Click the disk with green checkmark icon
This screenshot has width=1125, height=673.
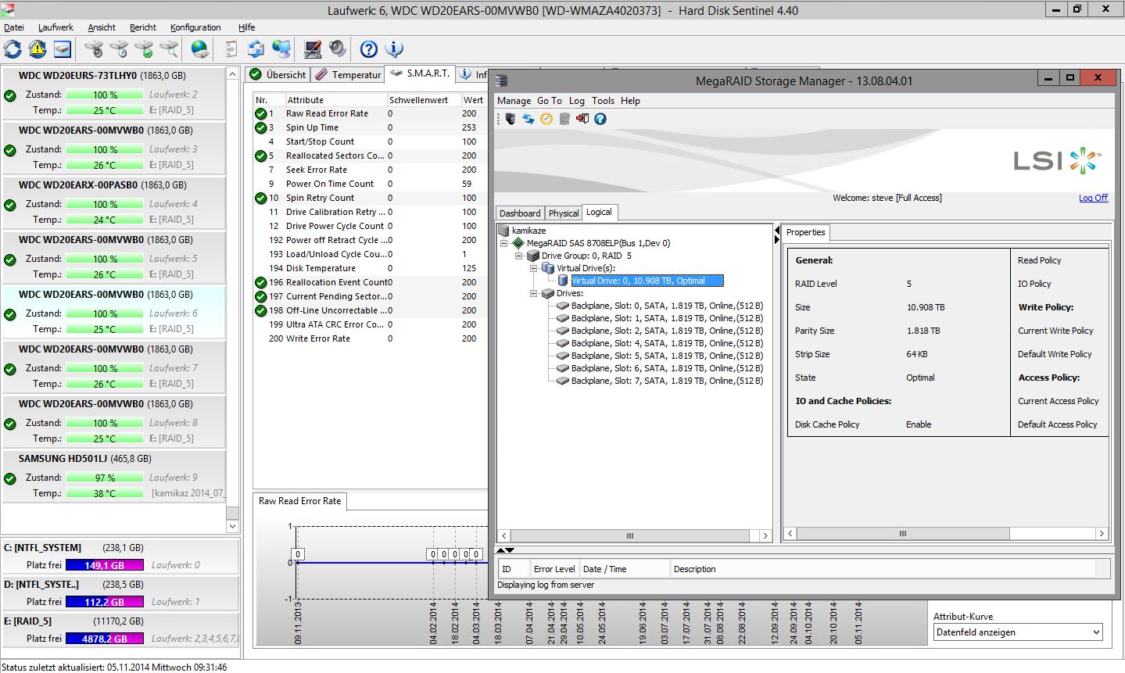click(x=144, y=49)
